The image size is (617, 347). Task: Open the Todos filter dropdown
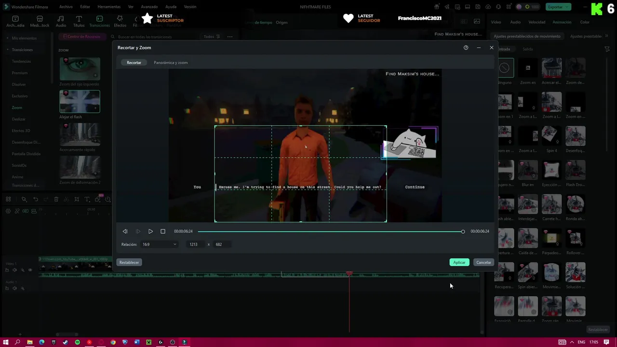point(212,37)
